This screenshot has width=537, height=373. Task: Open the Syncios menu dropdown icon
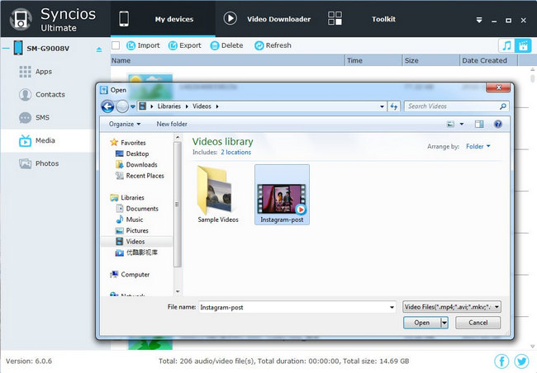coord(479,20)
